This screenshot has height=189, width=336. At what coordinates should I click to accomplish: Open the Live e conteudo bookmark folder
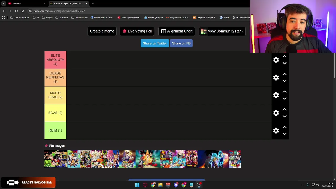pyautogui.click(x=20, y=18)
